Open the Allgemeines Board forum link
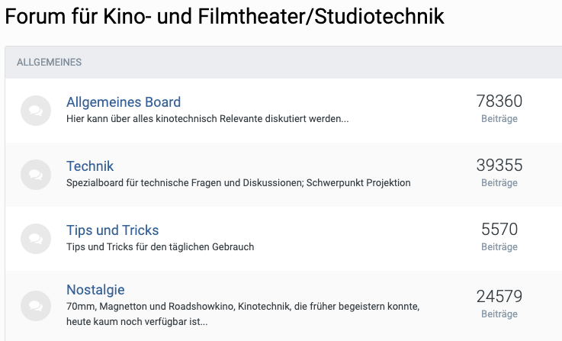Screen dimensions: 562x341 click(x=124, y=102)
